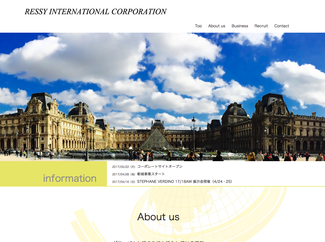Select the date 2017/04/28 (金)
325x242 pixels.
click(x=124, y=174)
